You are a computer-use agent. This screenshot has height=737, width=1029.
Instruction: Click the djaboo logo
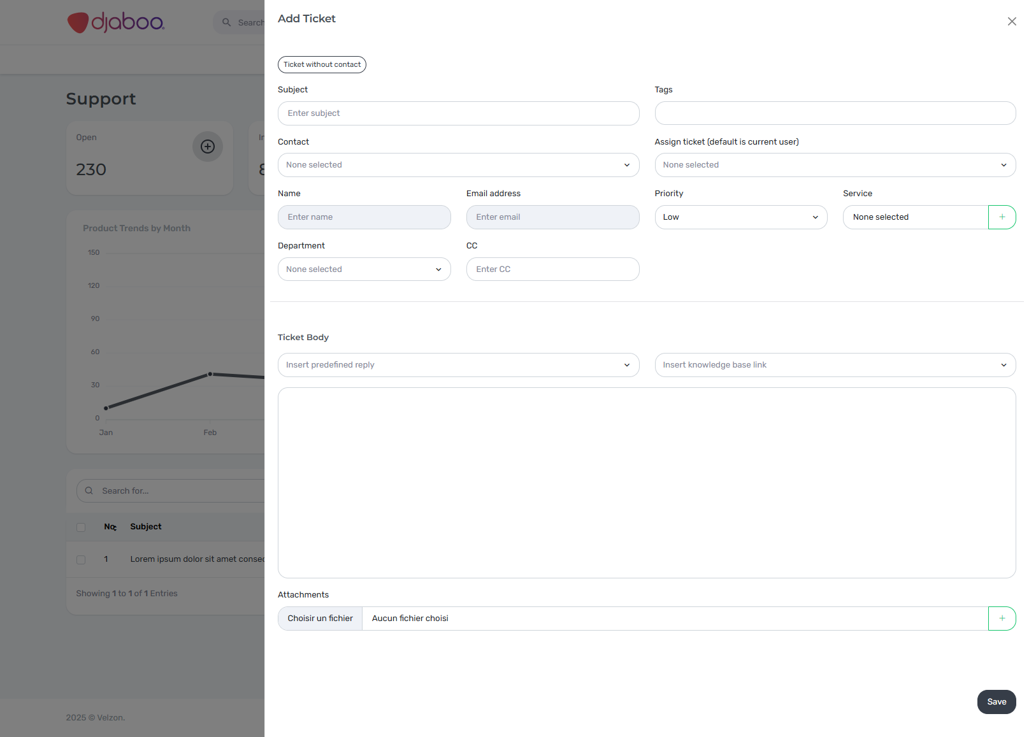pyautogui.click(x=116, y=22)
